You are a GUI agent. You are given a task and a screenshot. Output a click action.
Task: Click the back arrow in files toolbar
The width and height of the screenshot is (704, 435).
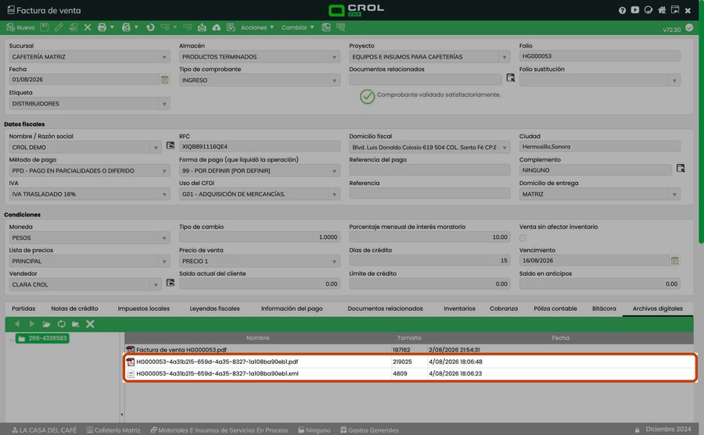(17, 324)
